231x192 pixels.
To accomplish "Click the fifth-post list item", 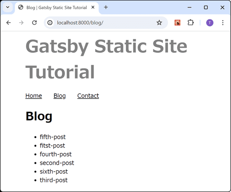I will [x=53, y=137].
